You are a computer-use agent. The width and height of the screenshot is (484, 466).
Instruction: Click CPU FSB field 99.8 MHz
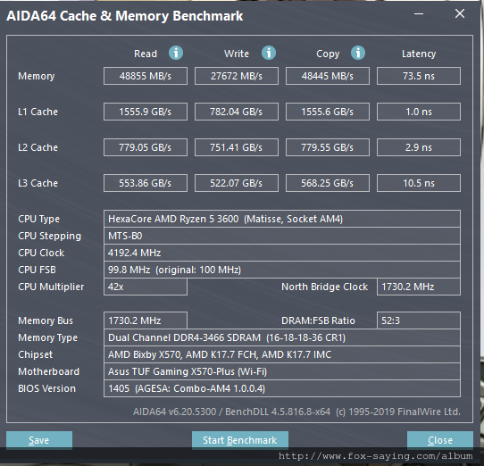(282, 270)
